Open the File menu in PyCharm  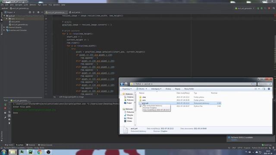coord(2,5)
